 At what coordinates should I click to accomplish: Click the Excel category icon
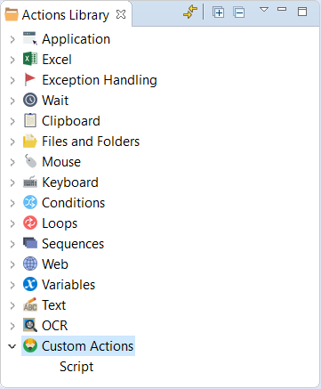[x=30, y=59]
